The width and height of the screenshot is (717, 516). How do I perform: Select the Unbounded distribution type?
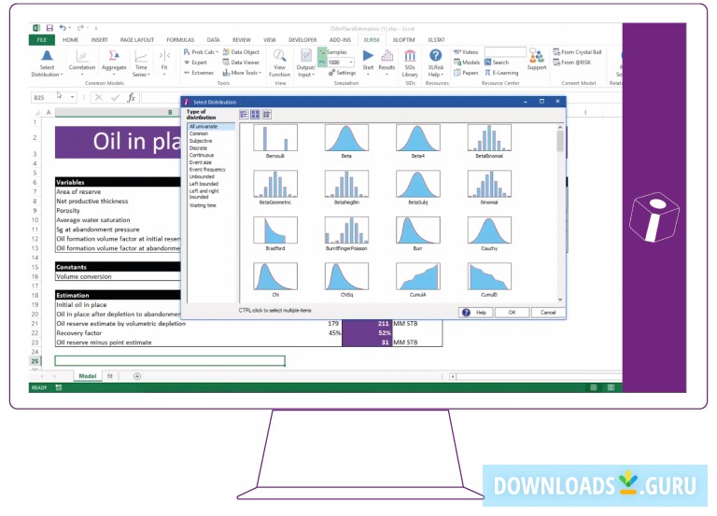pos(202,176)
